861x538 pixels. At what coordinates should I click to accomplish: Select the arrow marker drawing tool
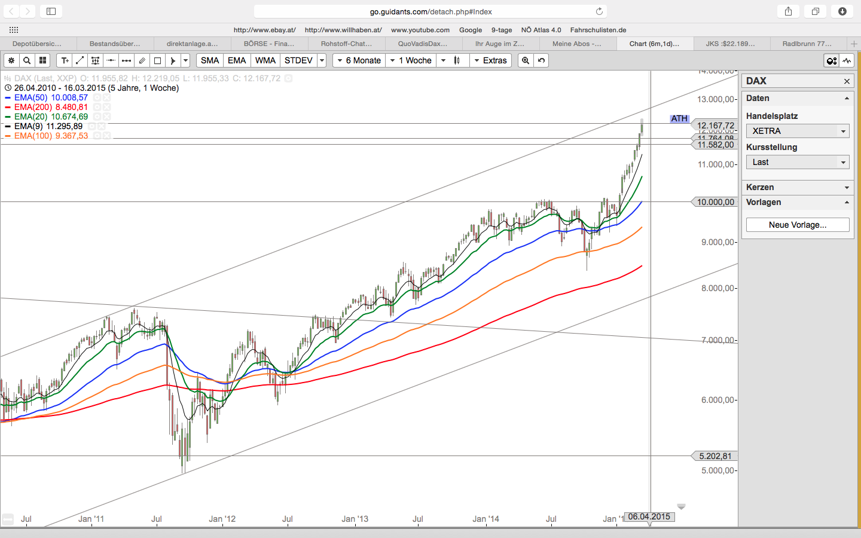coord(173,60)
